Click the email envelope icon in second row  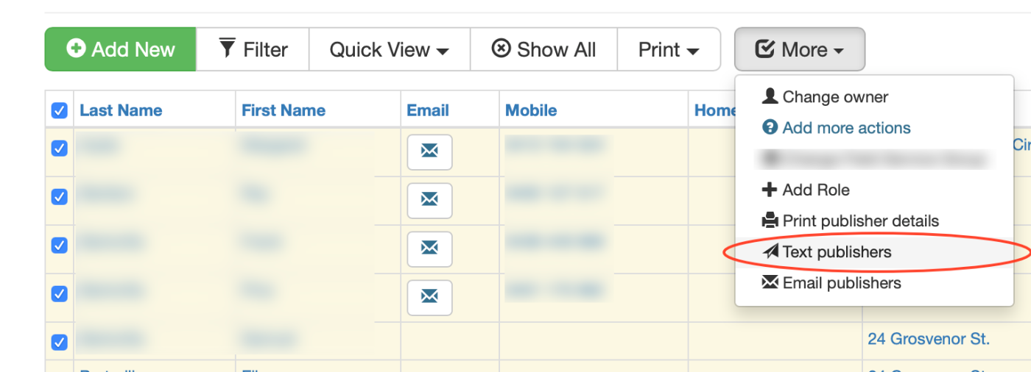tap(429, 201)
